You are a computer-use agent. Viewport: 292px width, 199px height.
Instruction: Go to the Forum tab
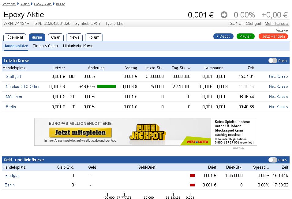click(94, 37)
